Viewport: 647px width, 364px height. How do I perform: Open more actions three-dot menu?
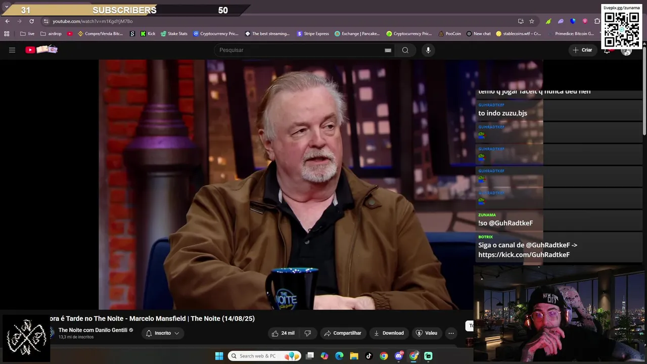tap(451, 333)
